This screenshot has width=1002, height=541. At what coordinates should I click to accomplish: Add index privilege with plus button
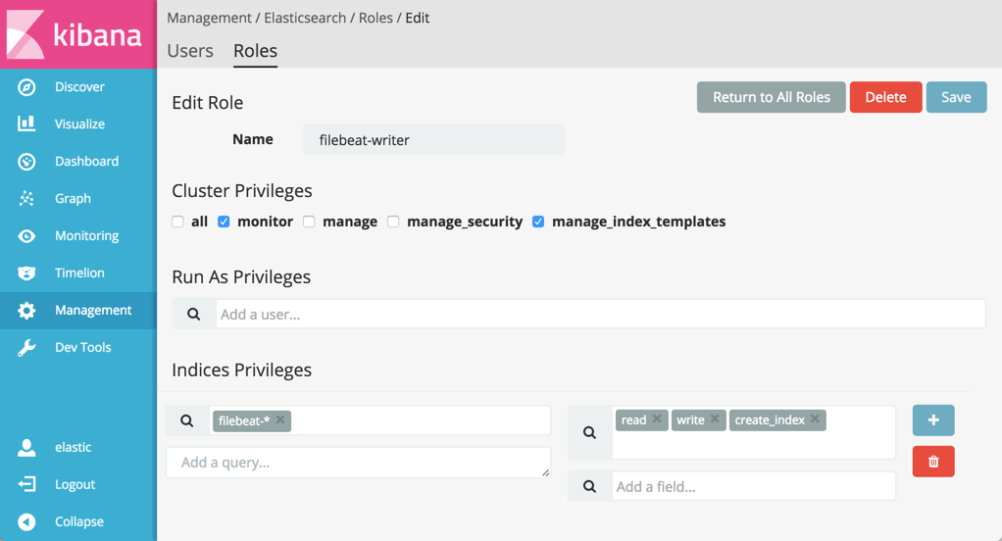[x=932, y=420]
